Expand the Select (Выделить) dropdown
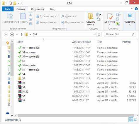 (130, 24)
